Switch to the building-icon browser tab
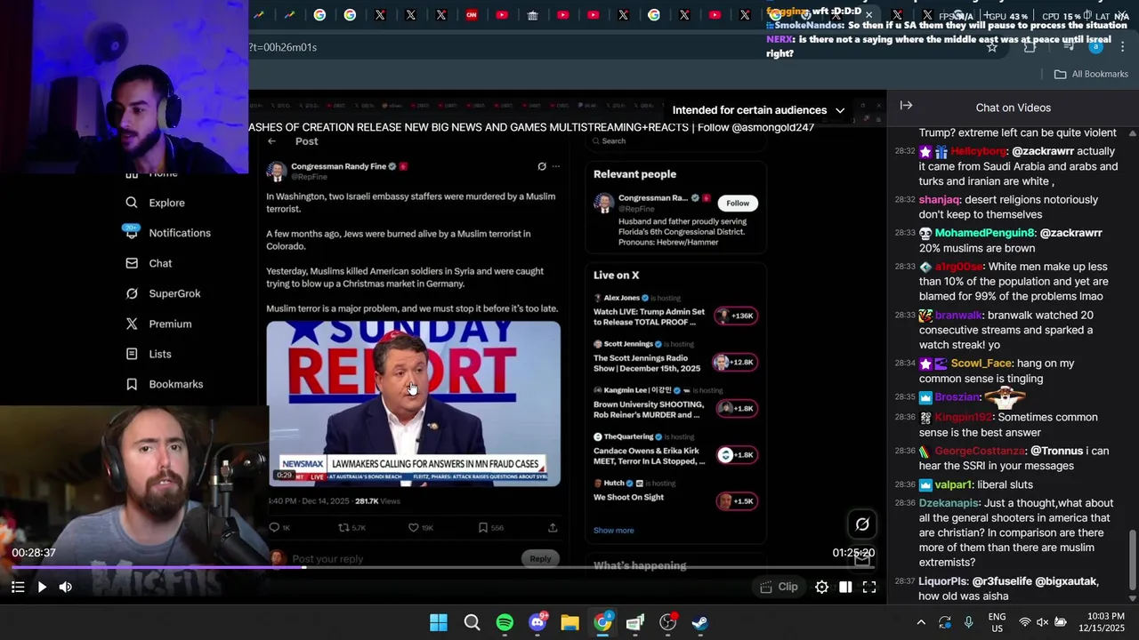This screenshot has width=1139, height=640. [532, 14]
